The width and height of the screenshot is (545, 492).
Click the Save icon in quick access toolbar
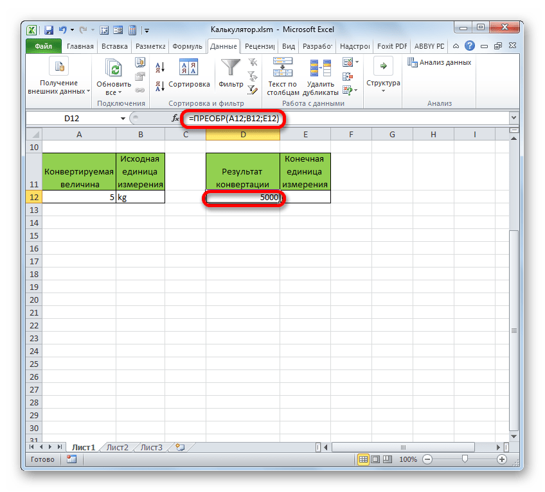tap(49, 30)
